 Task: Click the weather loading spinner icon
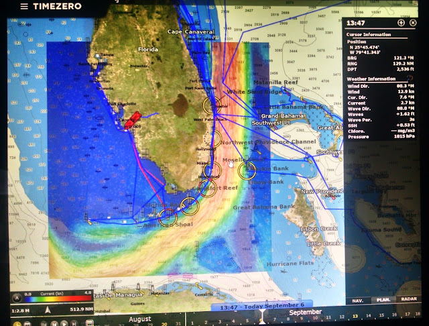pos(410,78)
